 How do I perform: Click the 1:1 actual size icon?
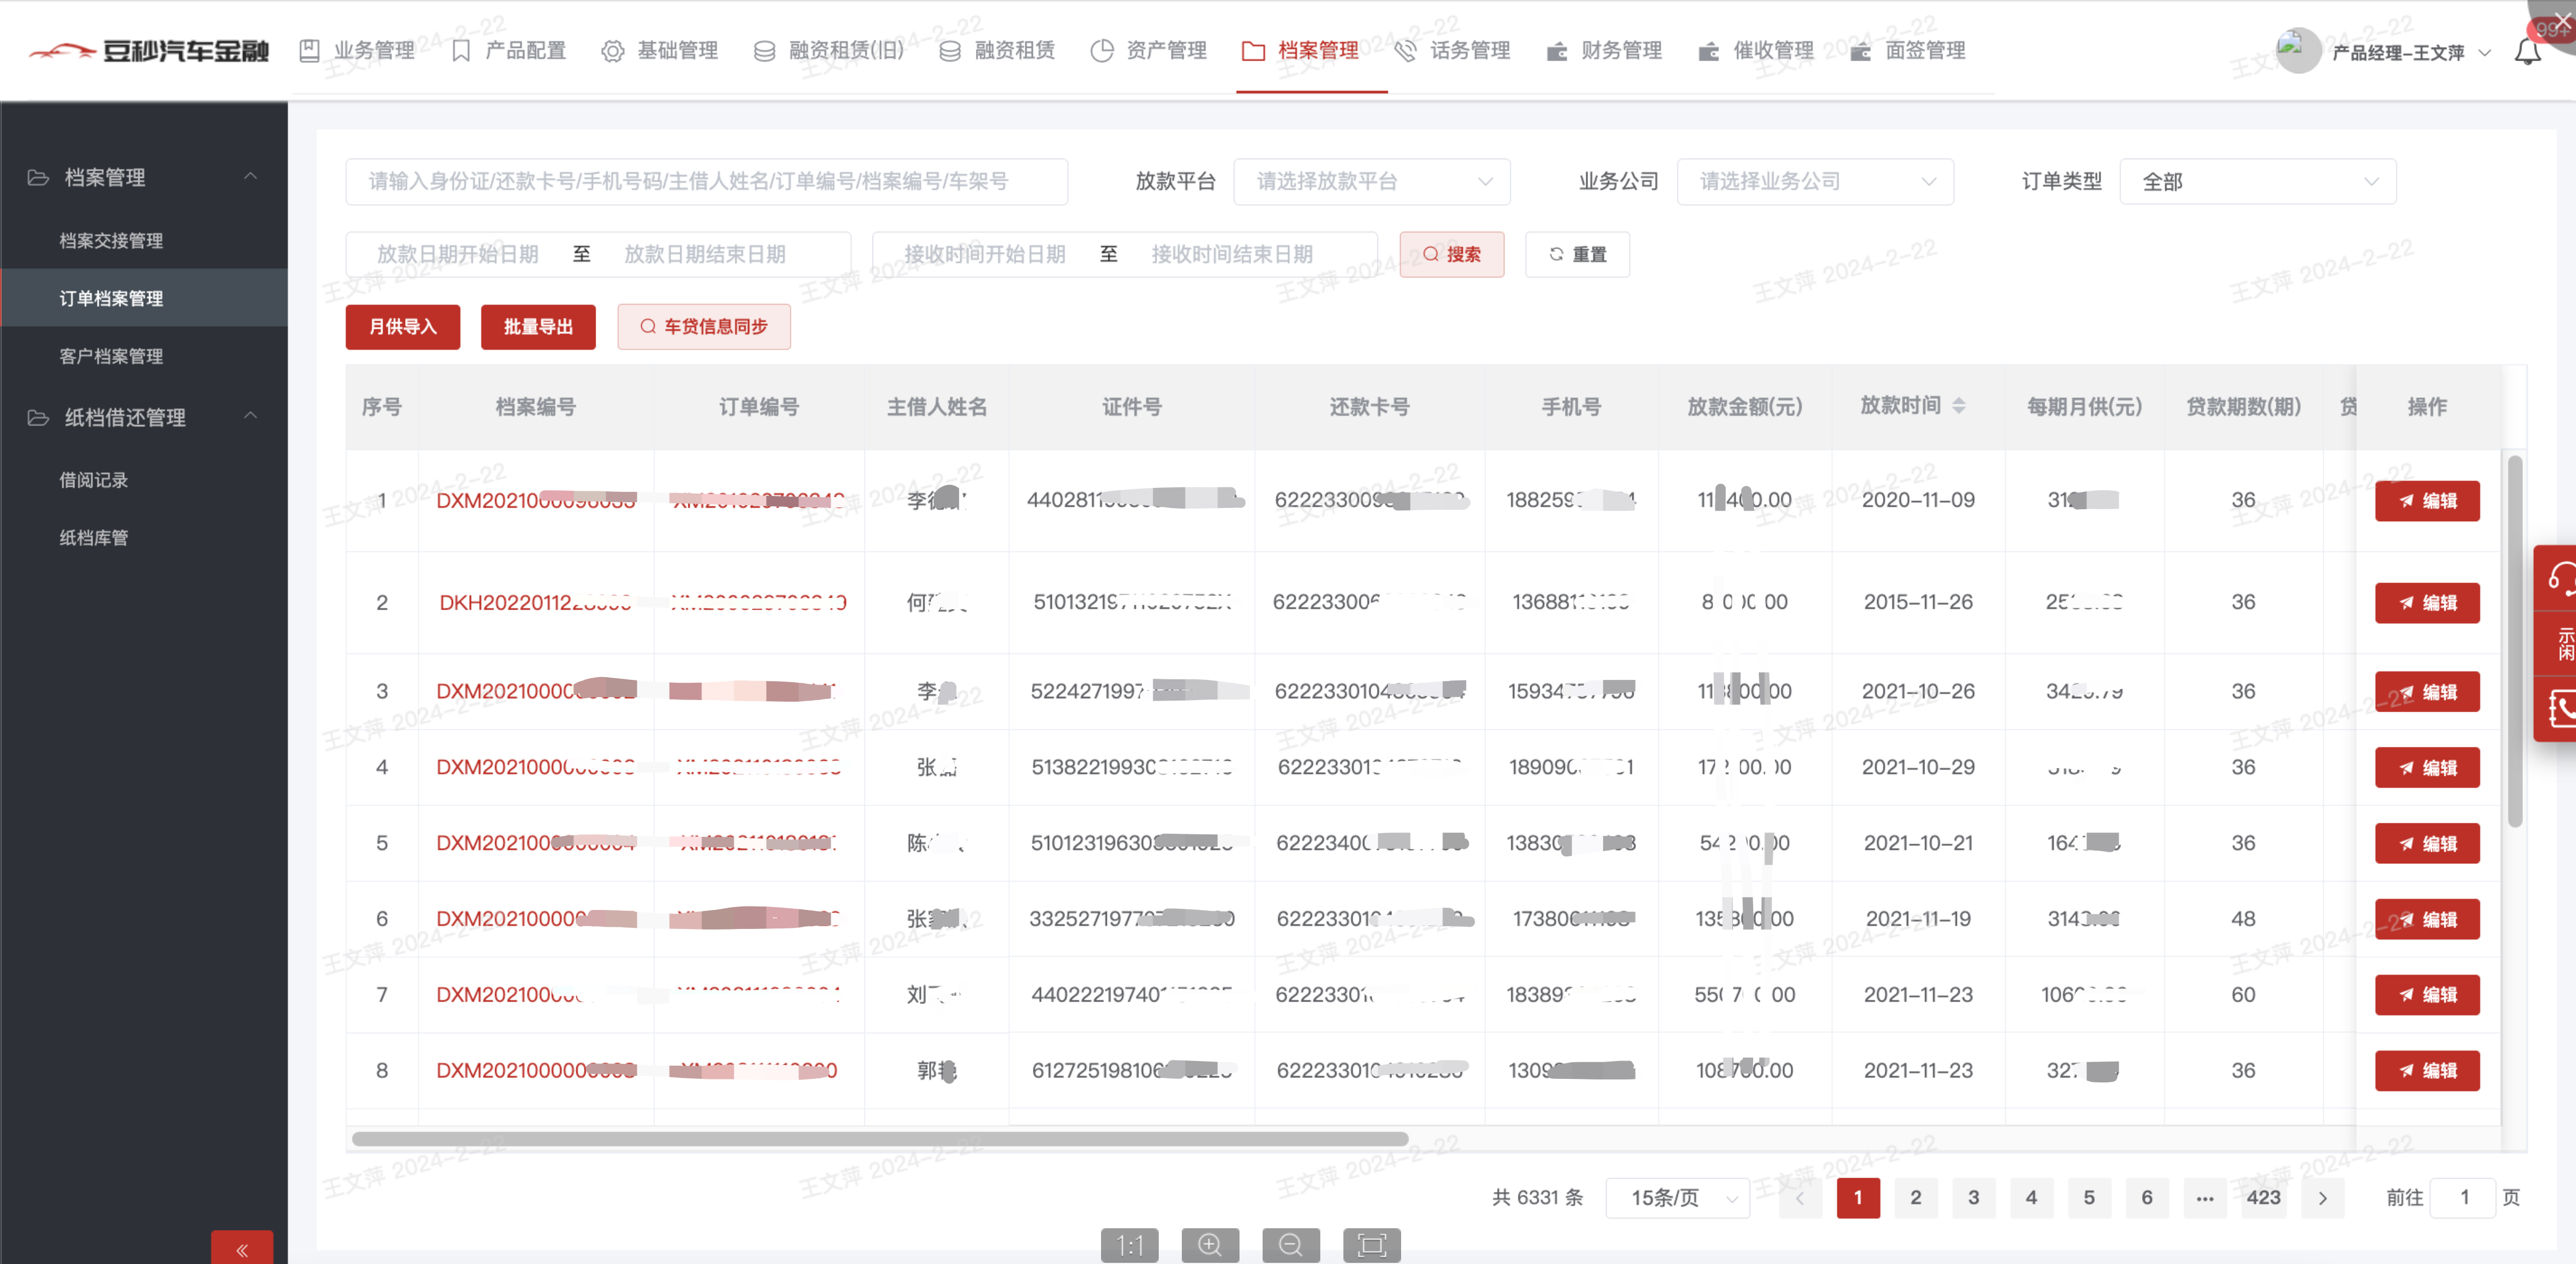tap(1129, 1245)
